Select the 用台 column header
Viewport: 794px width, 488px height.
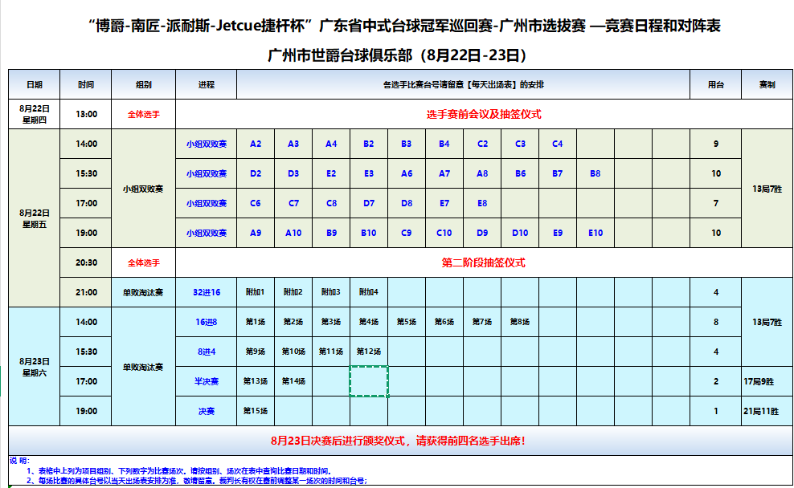(715, 84)
